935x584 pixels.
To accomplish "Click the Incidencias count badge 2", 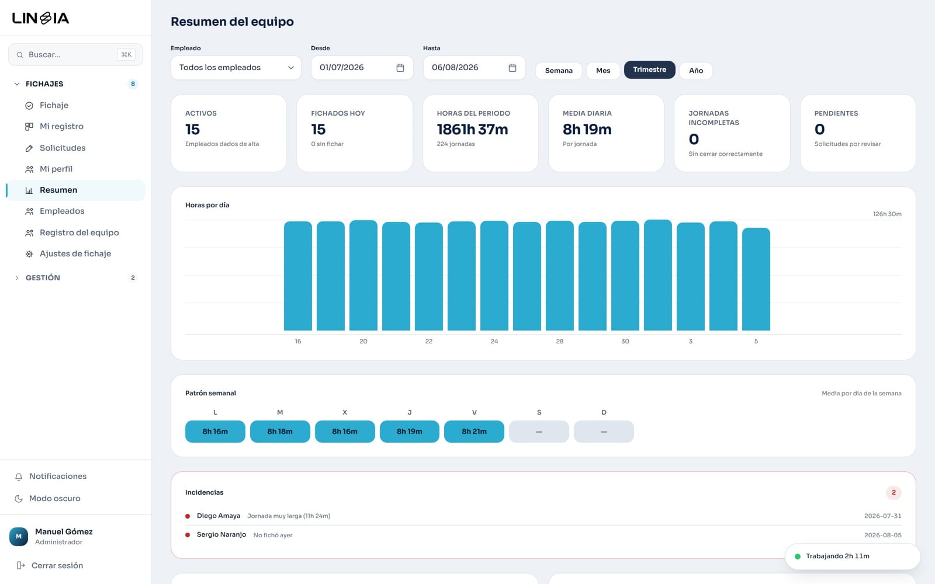I will pos(894,493).
